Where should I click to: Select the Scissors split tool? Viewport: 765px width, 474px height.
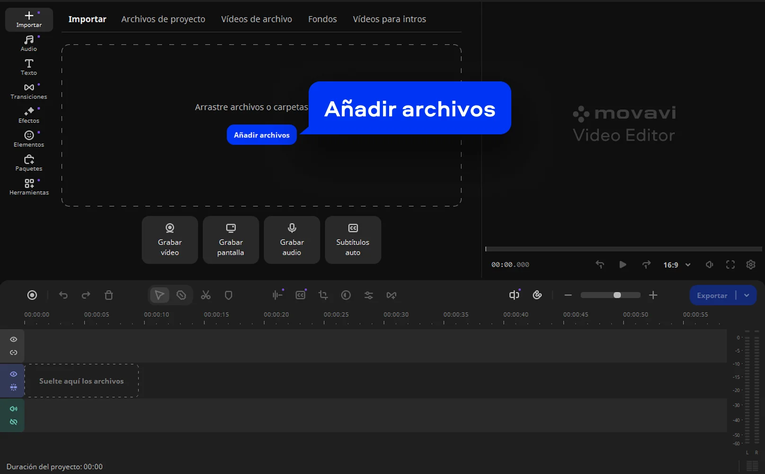tap(206, 295)
